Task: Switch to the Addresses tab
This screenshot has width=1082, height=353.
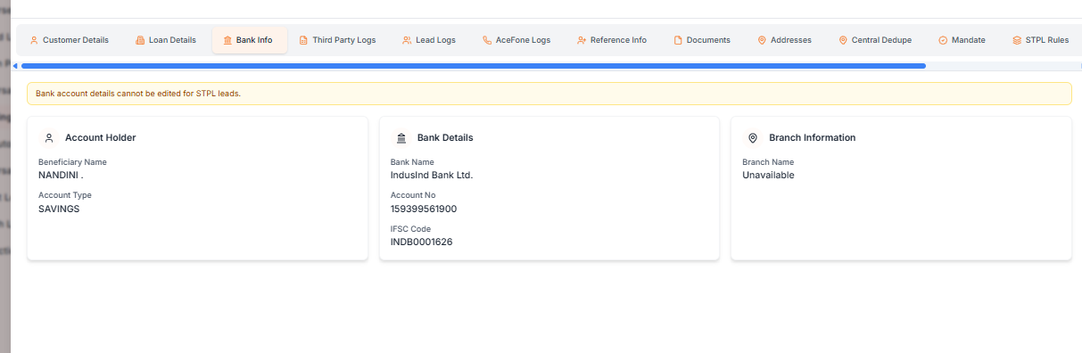Action: coord(785,40)
